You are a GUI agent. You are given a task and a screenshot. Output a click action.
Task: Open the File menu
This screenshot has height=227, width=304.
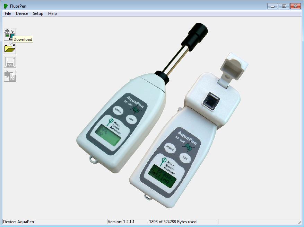point(8,13)
